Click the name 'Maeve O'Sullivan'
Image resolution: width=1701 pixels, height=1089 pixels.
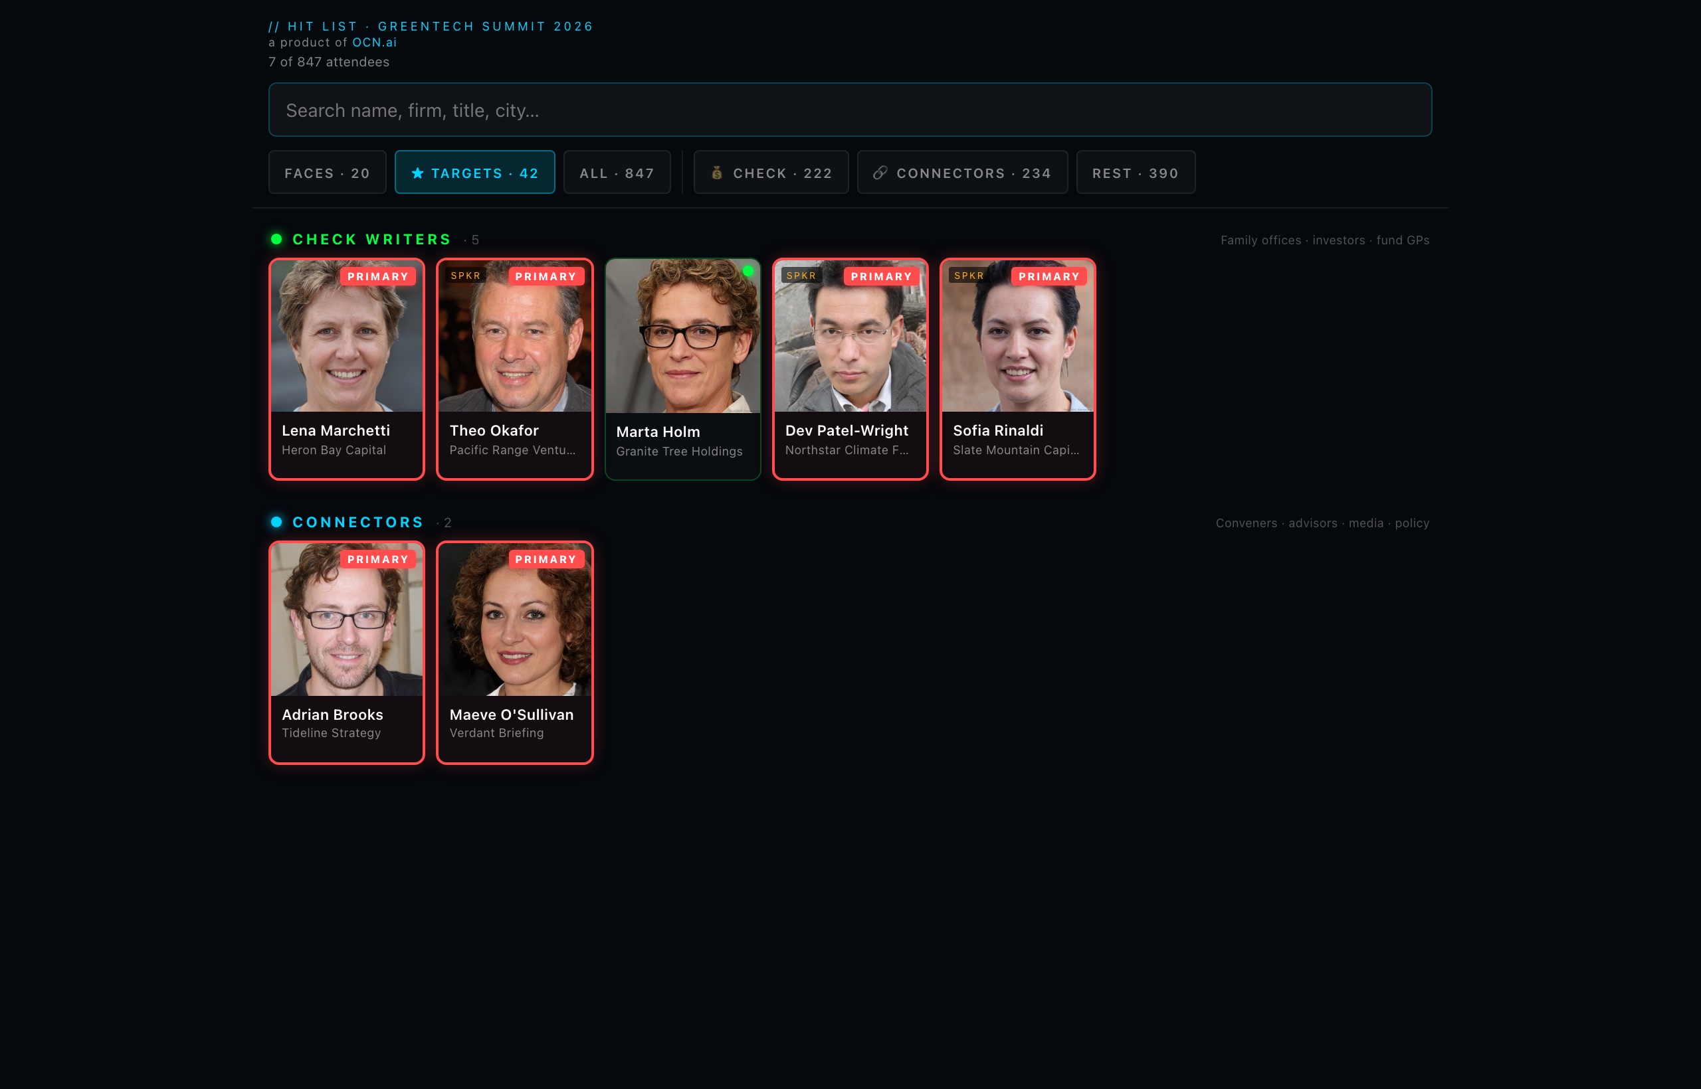pyautogui.click(x=512, y=715)
